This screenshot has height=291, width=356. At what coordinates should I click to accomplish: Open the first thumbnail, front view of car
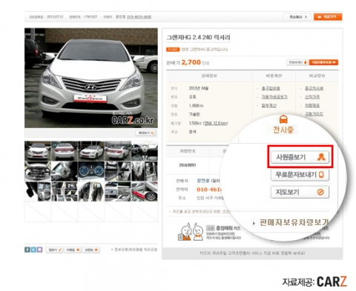click(38, 151)
